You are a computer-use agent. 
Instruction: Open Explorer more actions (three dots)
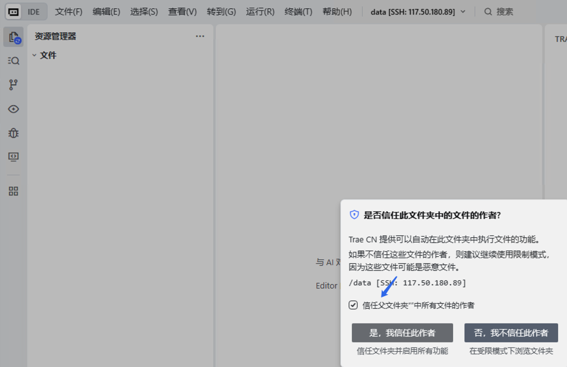click(x=200, y=36)
